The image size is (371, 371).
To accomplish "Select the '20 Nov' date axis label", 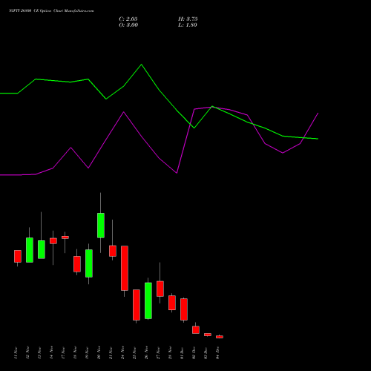I will (99, 352).
